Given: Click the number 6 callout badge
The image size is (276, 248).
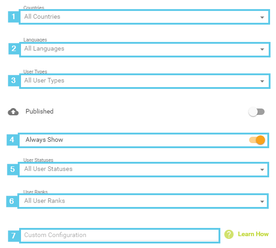Looking at the screenshot, I should [x=12, y=201].
